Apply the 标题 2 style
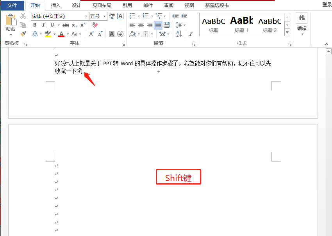The image size is (332, 236). tap(270, 25)
